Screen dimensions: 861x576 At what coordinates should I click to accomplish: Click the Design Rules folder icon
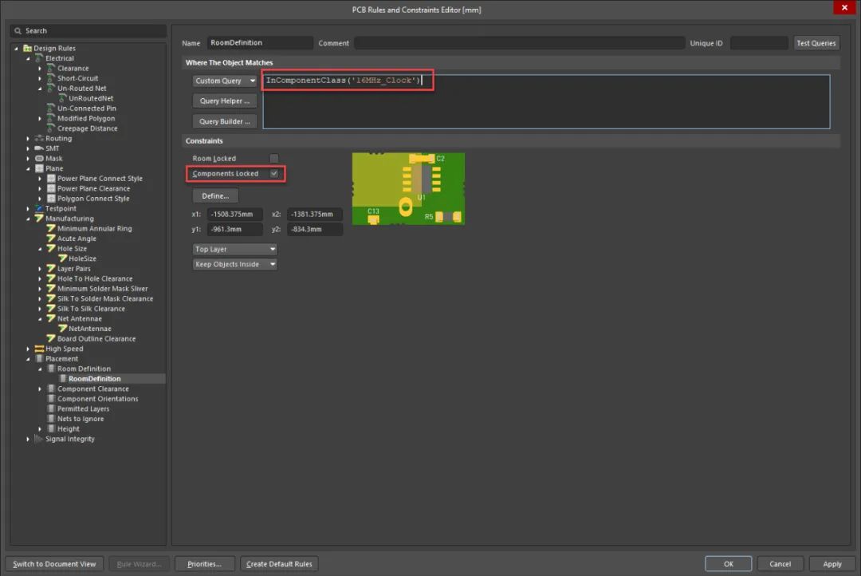[x=27, y=49]
